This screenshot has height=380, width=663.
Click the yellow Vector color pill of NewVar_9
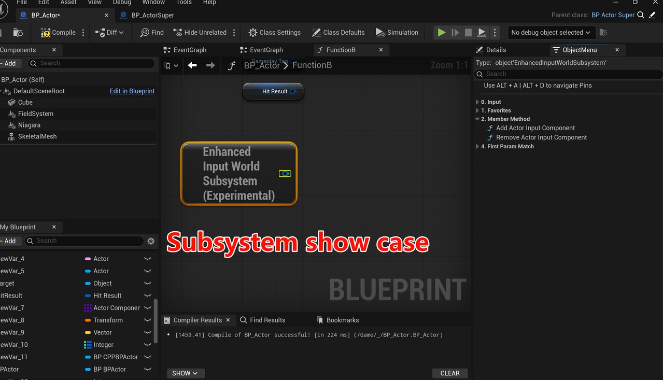click(88, 332)
